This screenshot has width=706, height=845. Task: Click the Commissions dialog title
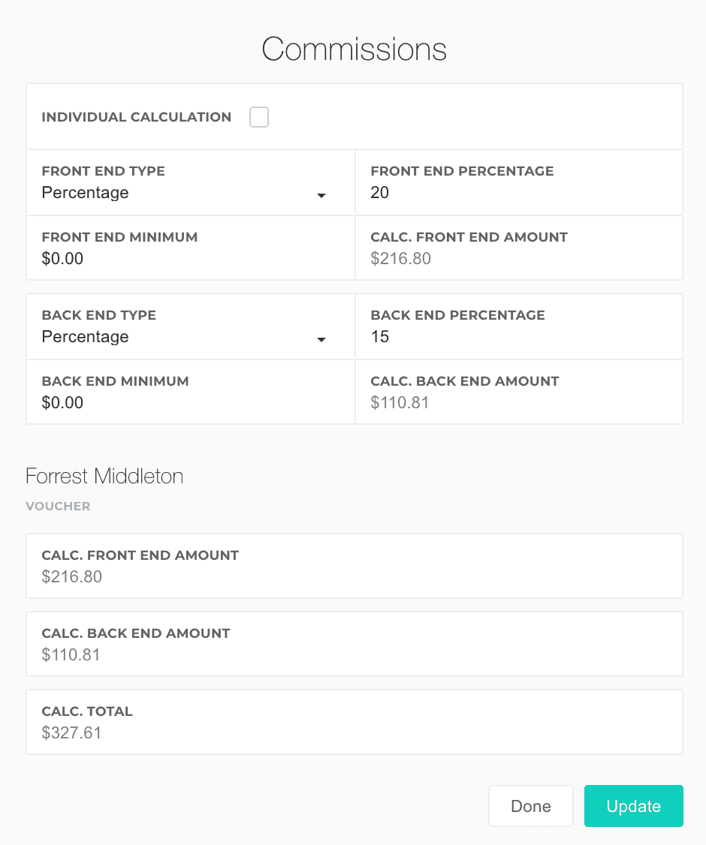(x=354, y=50)
